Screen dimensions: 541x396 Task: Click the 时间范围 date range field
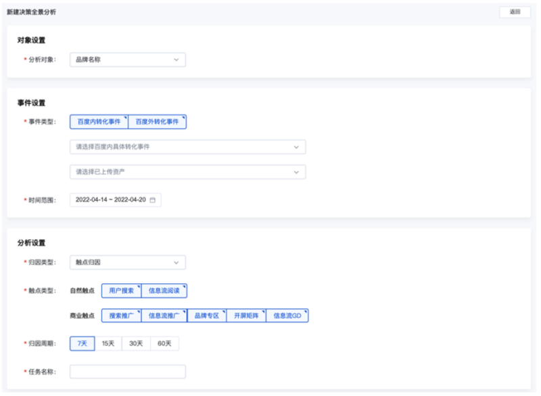tap(112, 200)
